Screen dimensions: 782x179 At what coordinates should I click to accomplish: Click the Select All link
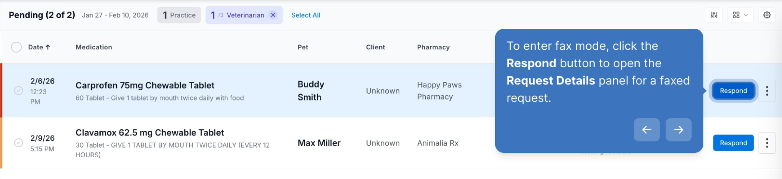(306, 15)
